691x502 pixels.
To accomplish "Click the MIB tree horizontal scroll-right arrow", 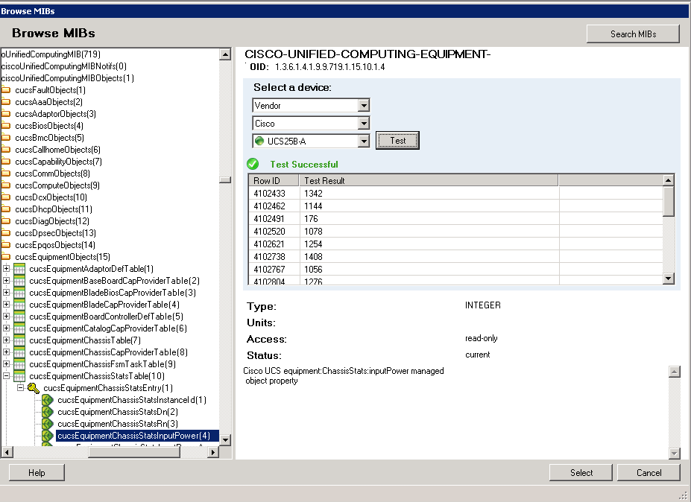I will (x=213, y=452).
